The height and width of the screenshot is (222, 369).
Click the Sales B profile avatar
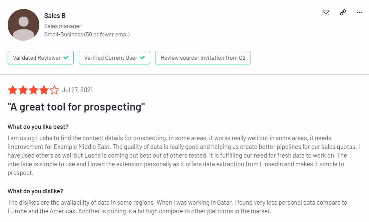(24, 25)
